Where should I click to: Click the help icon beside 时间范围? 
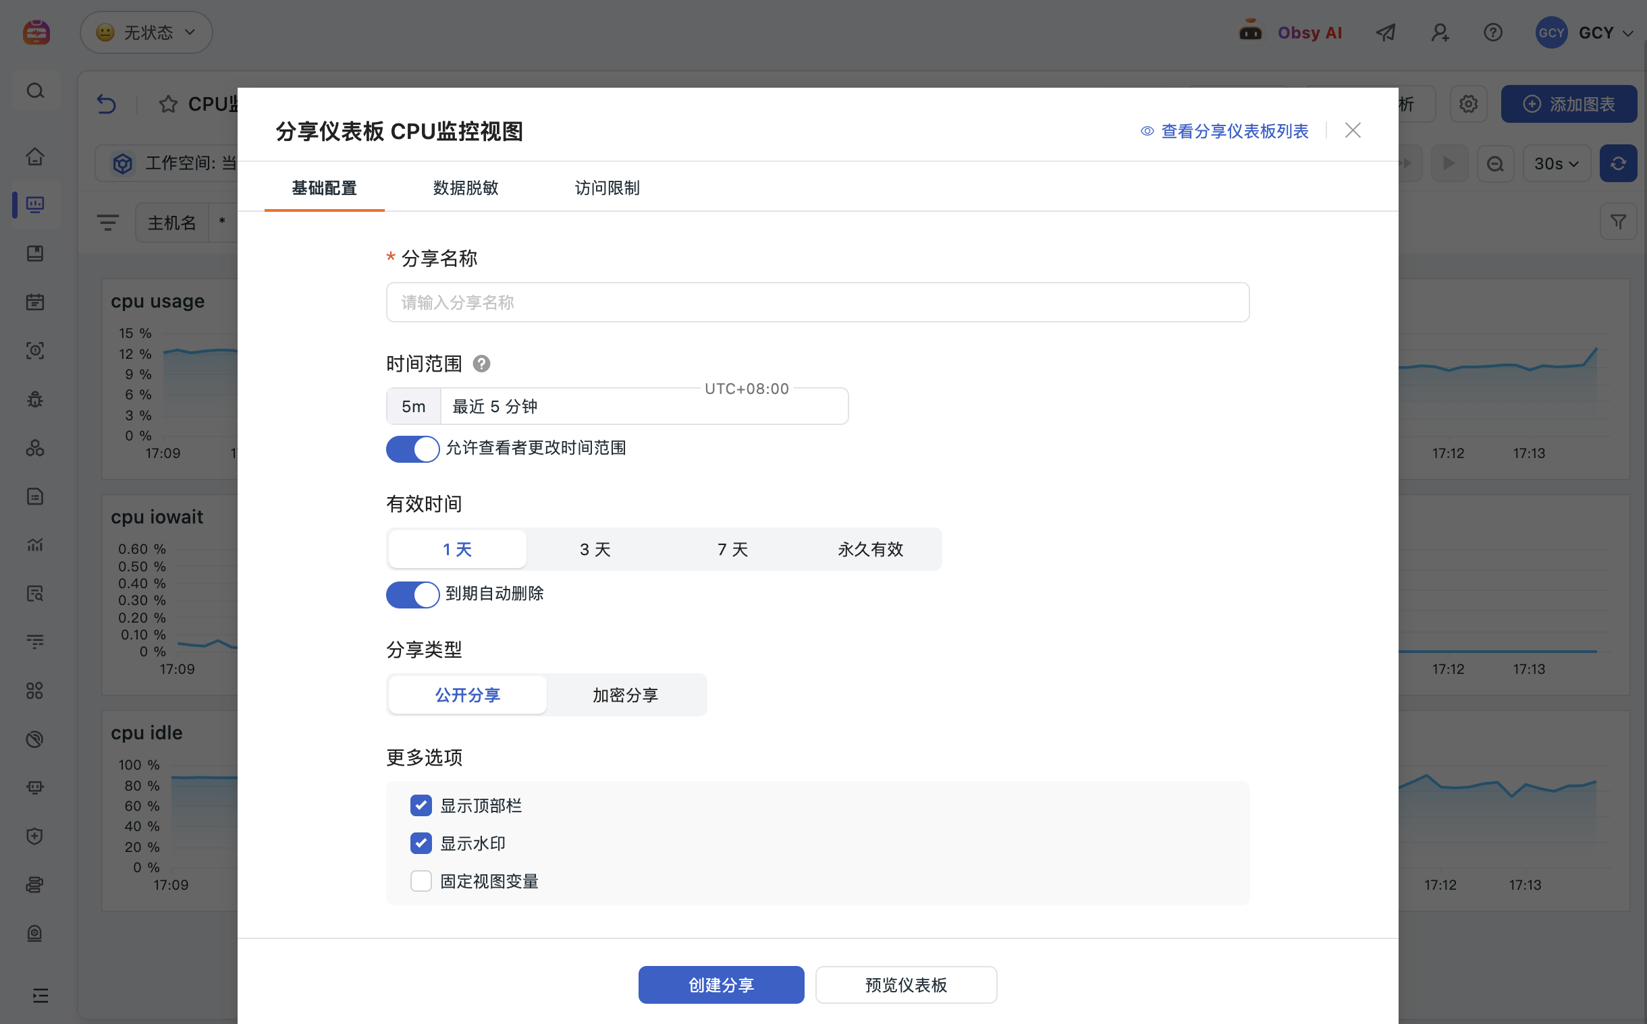[481, 364]
